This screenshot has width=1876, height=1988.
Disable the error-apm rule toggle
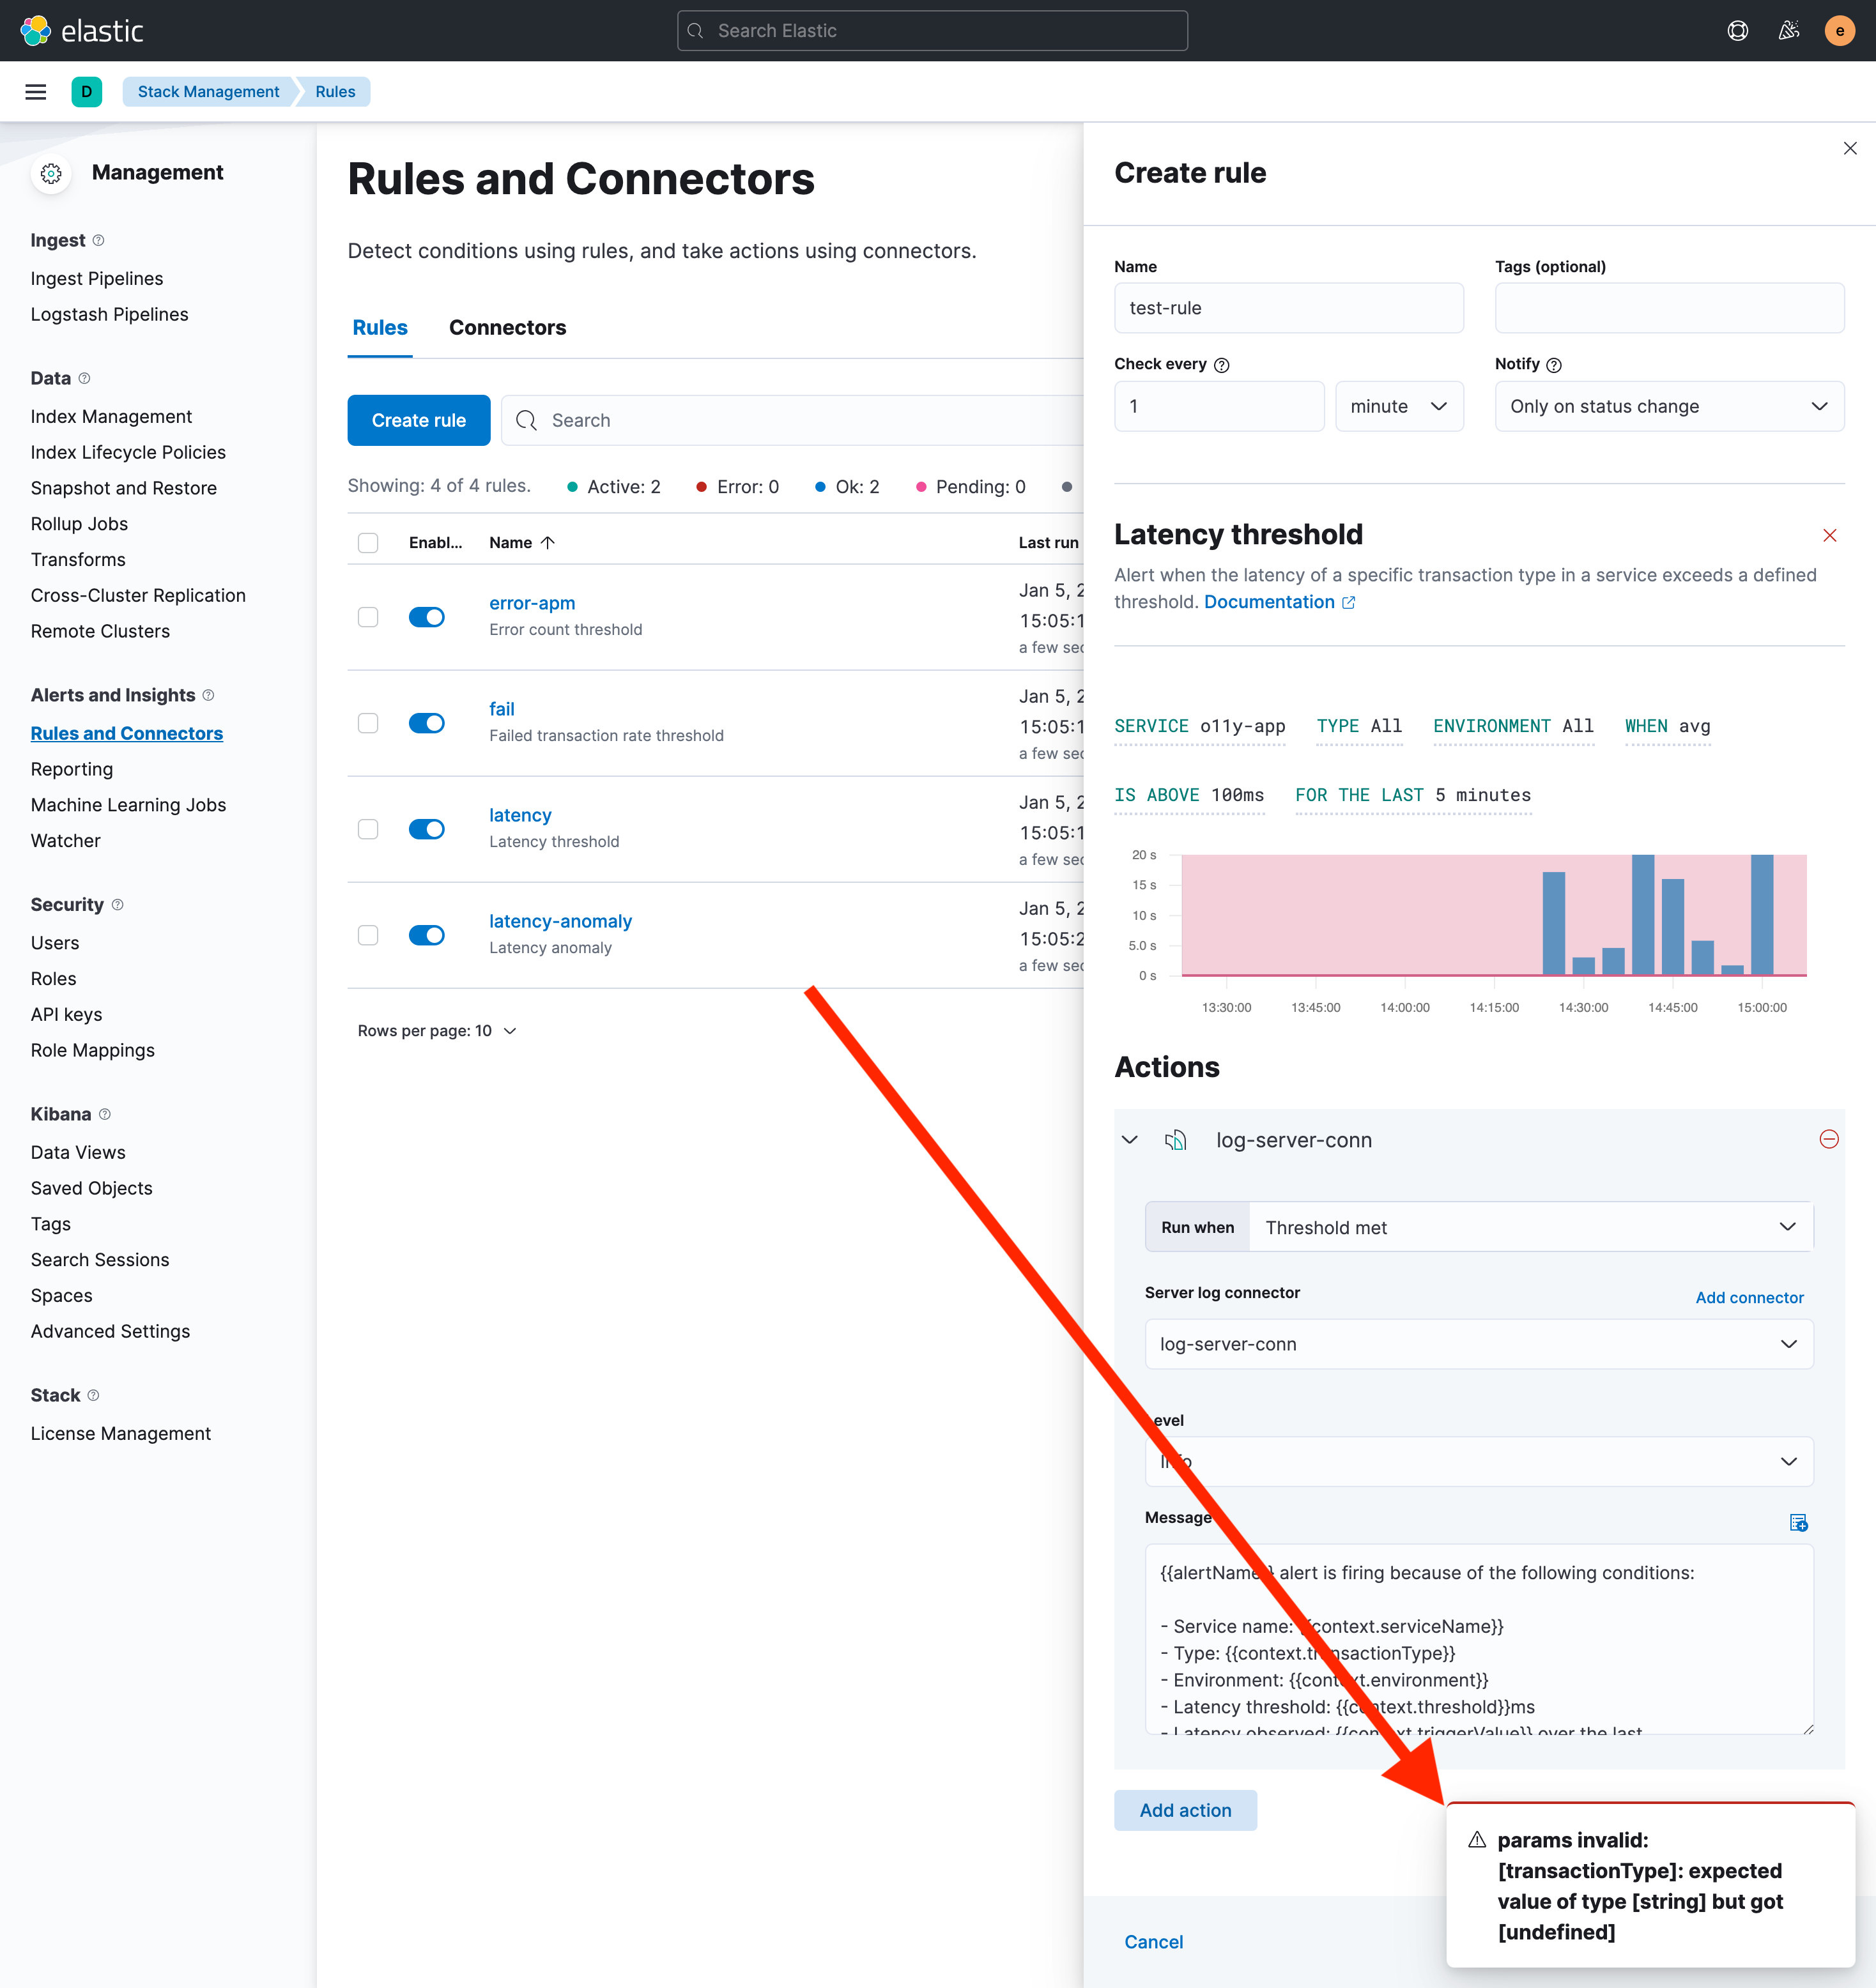[x=427, y=617]
